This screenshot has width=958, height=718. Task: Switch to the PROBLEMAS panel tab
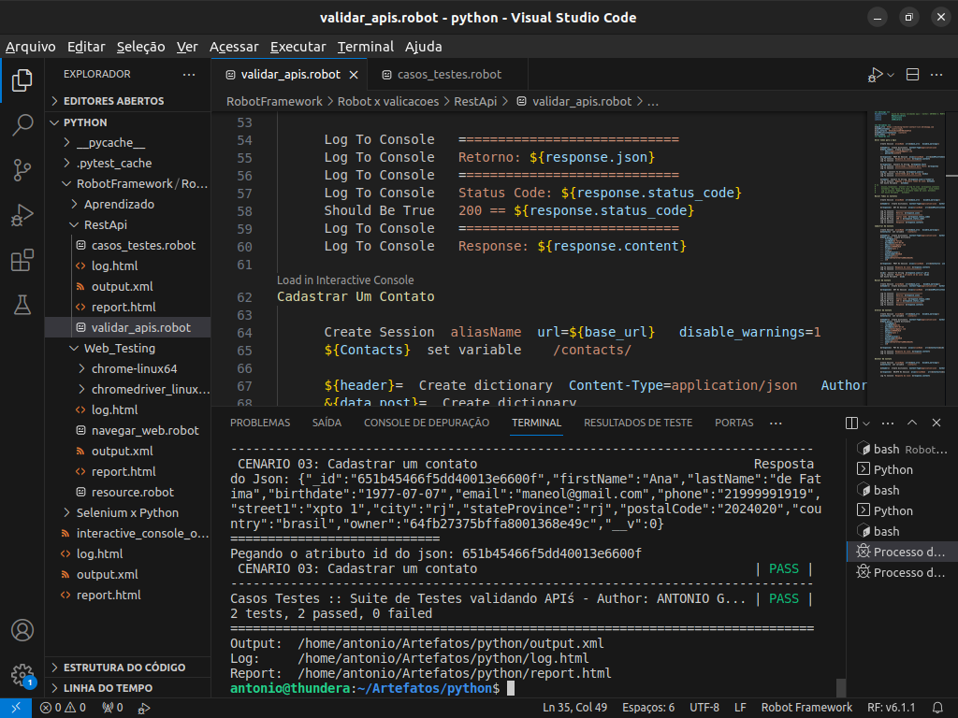click(260, 423)
